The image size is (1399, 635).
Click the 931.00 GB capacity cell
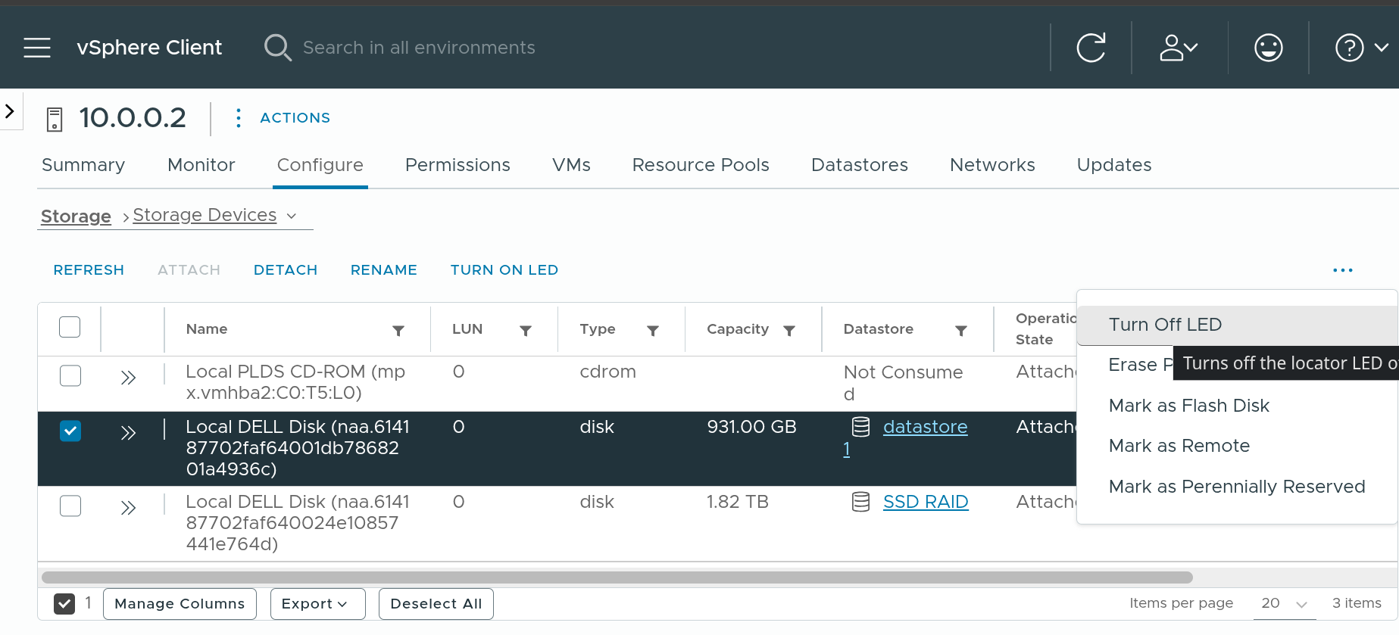coord(751,427)
